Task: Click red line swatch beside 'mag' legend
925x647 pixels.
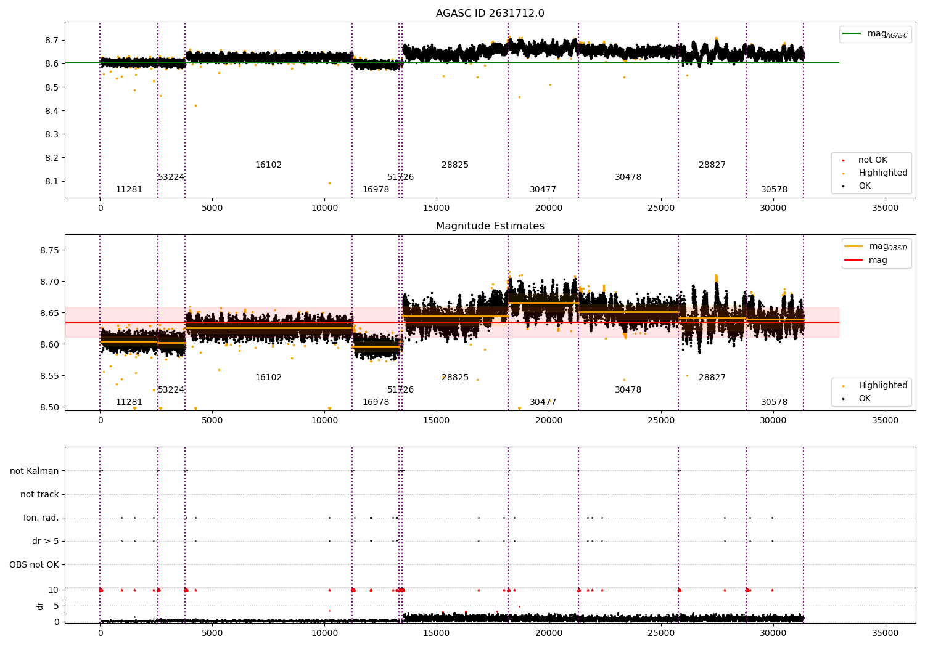Action: (x=854, y=261)
